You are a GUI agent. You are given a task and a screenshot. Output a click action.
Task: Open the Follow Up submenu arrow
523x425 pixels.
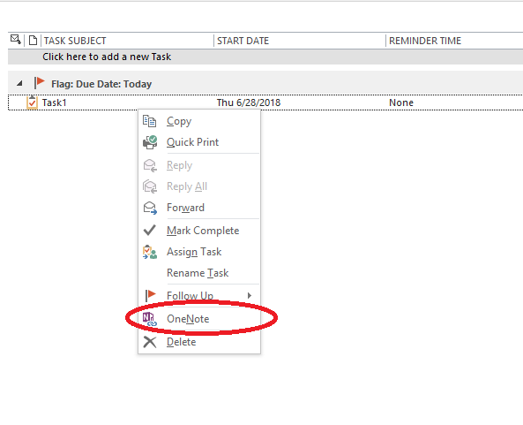coord(250,295)
